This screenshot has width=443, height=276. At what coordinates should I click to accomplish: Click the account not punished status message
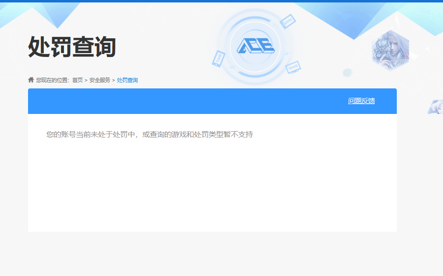tap(149, 134)
